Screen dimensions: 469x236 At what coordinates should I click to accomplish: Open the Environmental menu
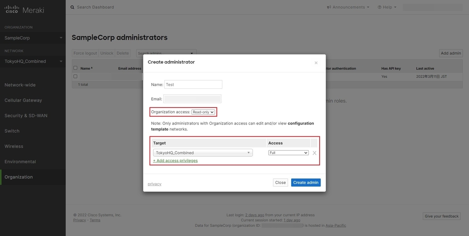click(20, 162)
